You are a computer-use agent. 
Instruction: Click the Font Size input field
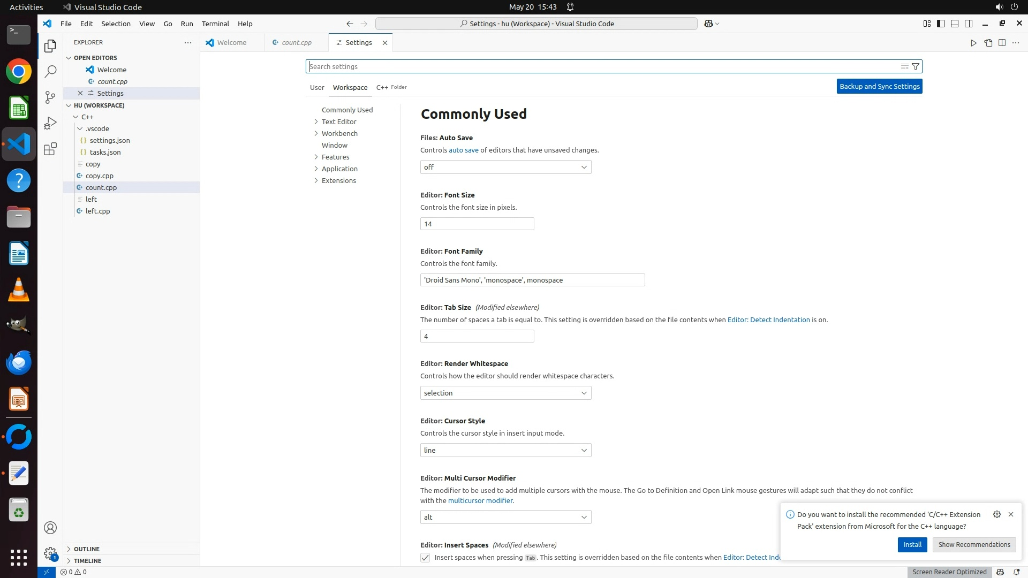tap(477, 224)
